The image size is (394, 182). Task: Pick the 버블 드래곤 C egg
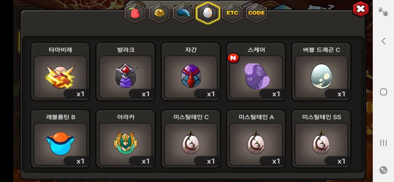point(321,72)
